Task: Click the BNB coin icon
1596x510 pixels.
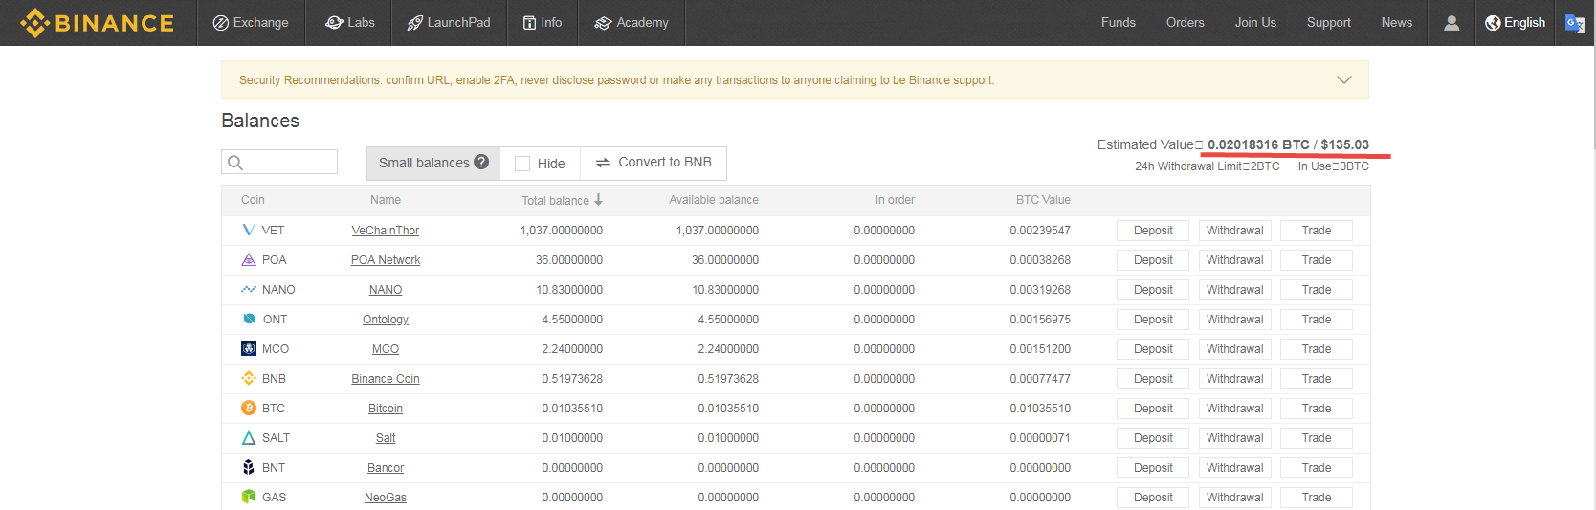Action: [x=249, y=379]
